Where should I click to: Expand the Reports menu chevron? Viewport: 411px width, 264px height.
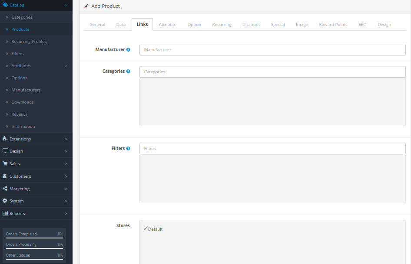66,213
